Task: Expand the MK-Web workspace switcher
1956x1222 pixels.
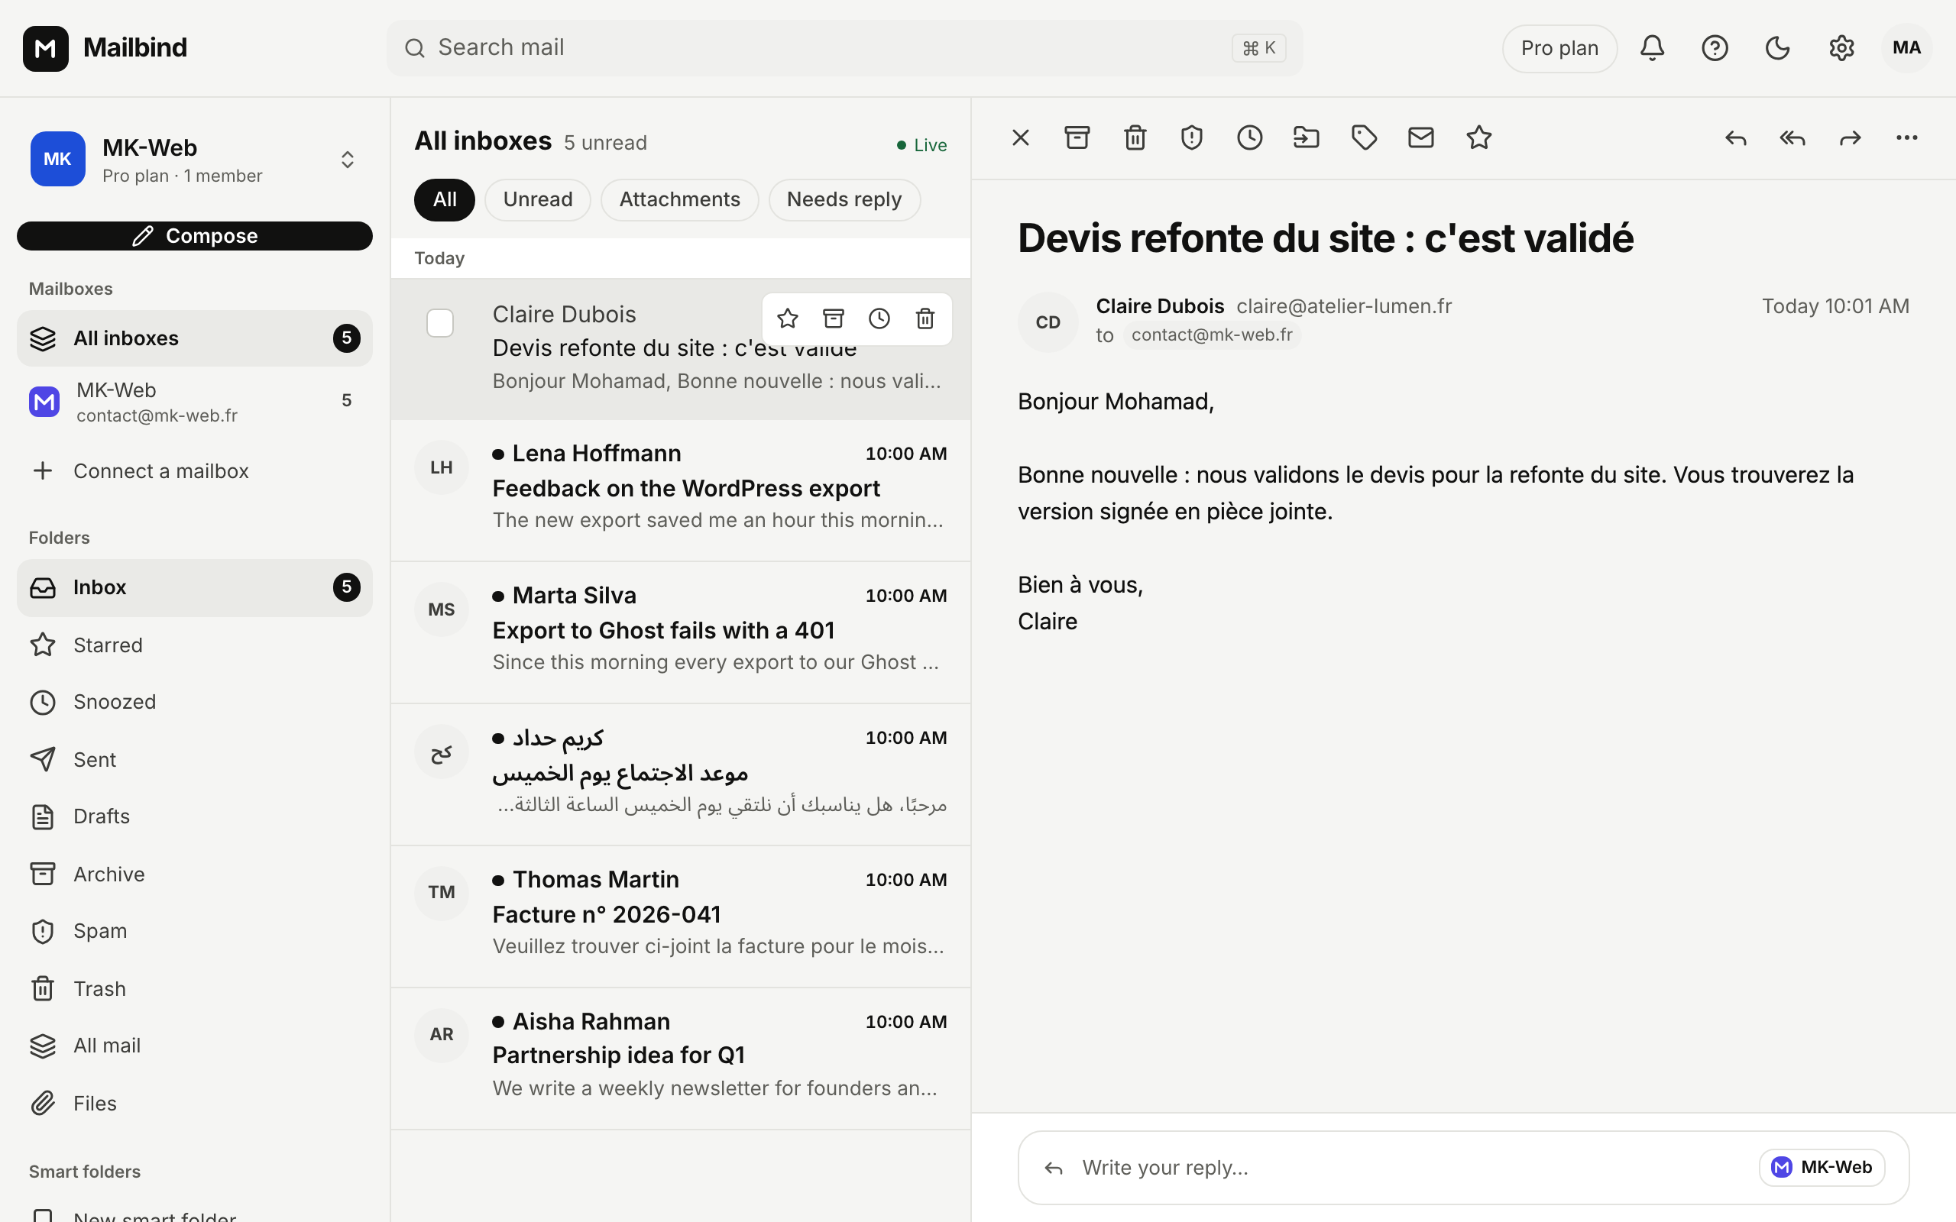Action: pyautogui.click(x=348, y=160)
